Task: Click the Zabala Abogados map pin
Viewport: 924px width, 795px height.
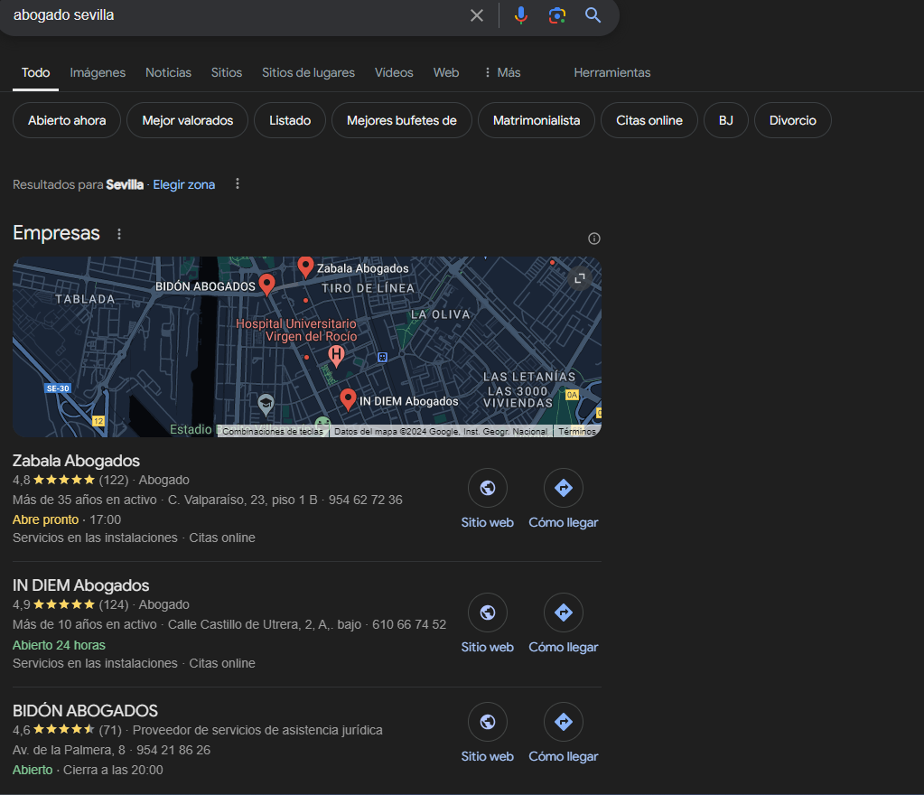Action: pos(305,267)
